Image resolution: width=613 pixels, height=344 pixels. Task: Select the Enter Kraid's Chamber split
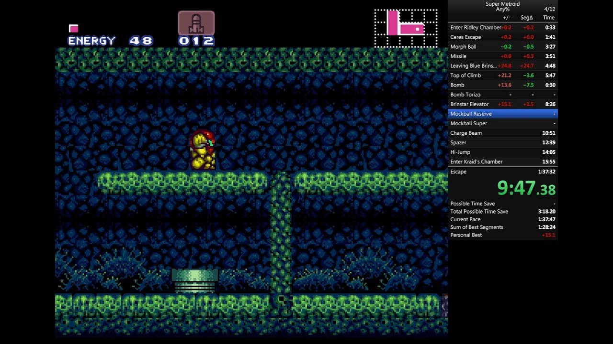coord(503,161)
